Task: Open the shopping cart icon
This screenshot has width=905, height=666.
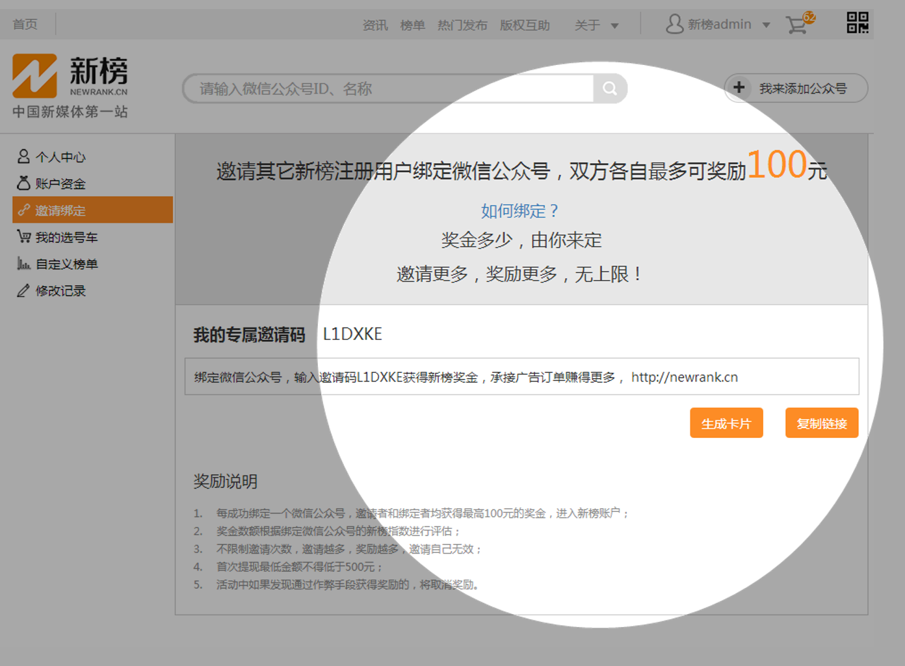Action: pos(796,25)
